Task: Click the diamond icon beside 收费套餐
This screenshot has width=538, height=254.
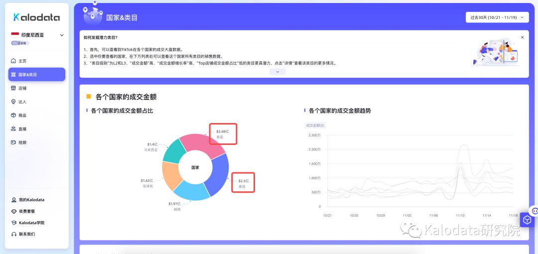Action: click(14, 212)
